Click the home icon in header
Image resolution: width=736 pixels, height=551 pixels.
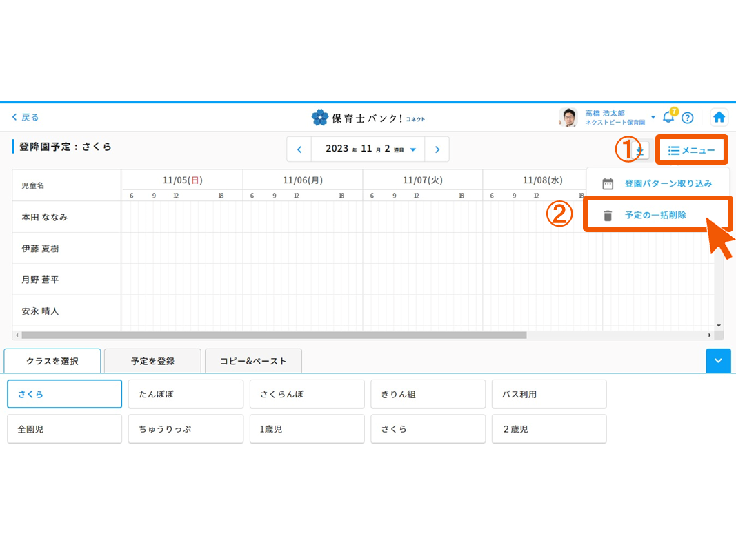pos(719,117)
